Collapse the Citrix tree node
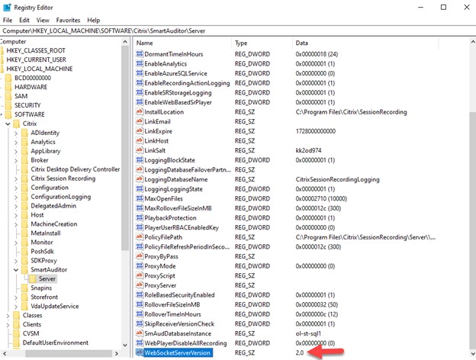476x360 pixels. [8, 124]
